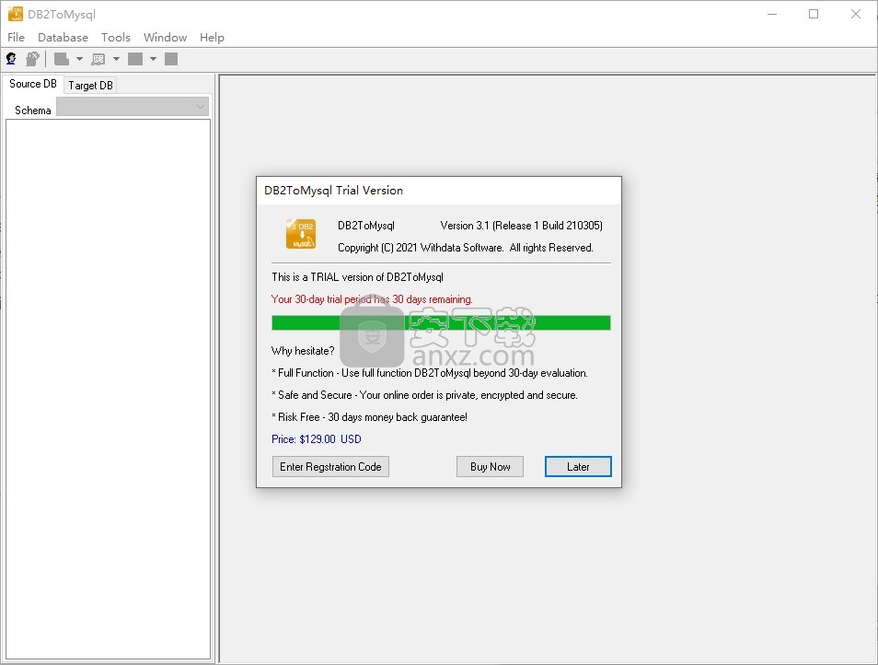This screenshot has width=878, height=665.
Task: Click the 'Version 3.1 (Release 1 Build 210305)' text
Action: (521, 226)
